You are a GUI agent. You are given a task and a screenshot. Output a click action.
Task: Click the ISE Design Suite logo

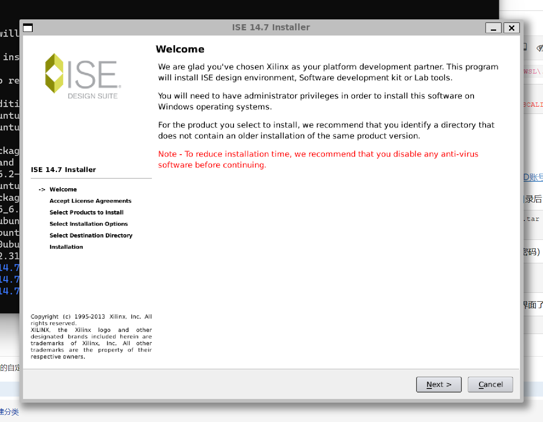tap(82, 75)
